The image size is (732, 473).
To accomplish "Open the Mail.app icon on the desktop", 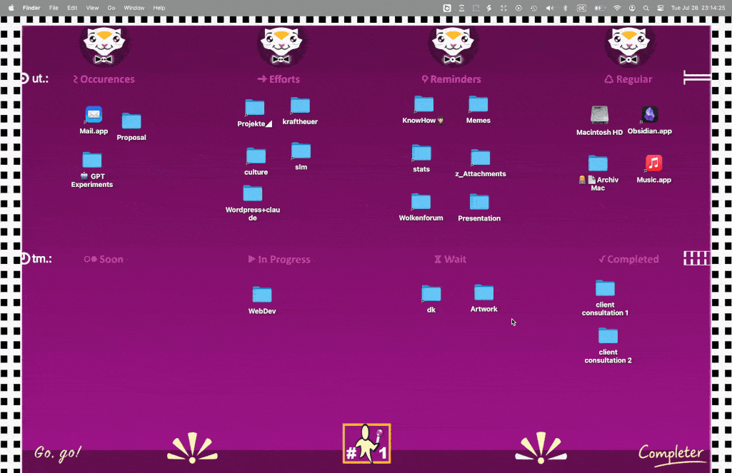I will tap(94, 114).
